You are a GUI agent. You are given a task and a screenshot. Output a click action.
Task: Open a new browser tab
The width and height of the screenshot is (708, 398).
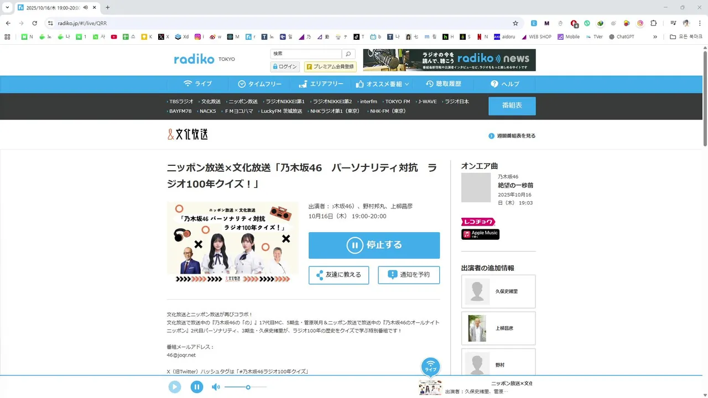coord(107,7)
